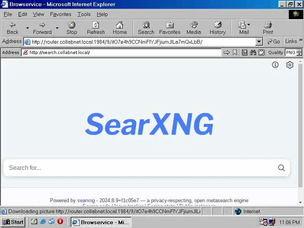
Task: Click the 11:06 PM system clock
Action: (290, 222)
